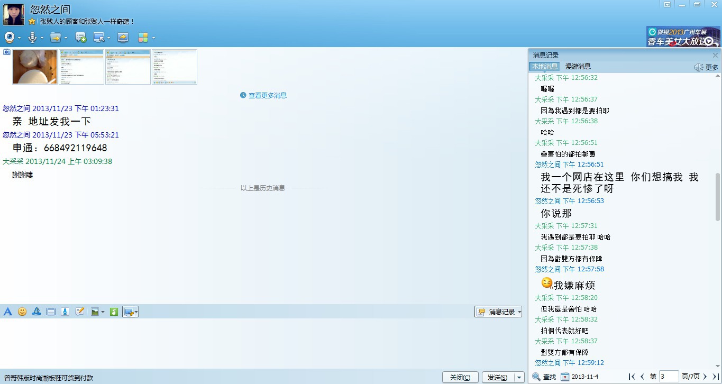Screen dimensions: 722x384
Task: Click the 关闭(C) button
Action: pos(460,378)
